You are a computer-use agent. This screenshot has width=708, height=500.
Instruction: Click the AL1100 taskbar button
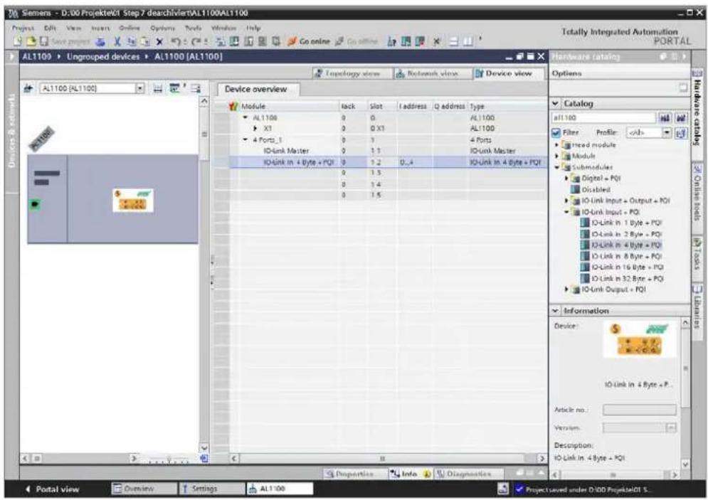(280, 489)
